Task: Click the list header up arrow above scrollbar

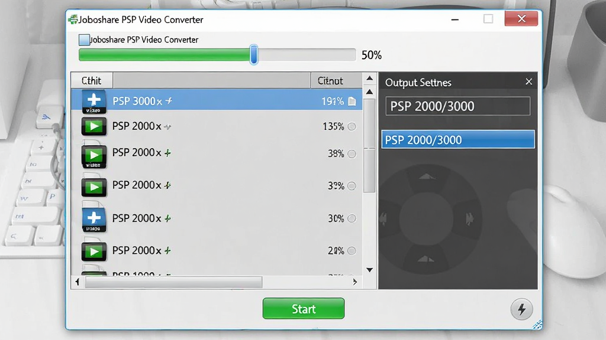Action: pyautogui.click(x=369, y=79)
